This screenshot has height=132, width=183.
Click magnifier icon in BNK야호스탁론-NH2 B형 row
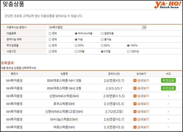(135, 88)
